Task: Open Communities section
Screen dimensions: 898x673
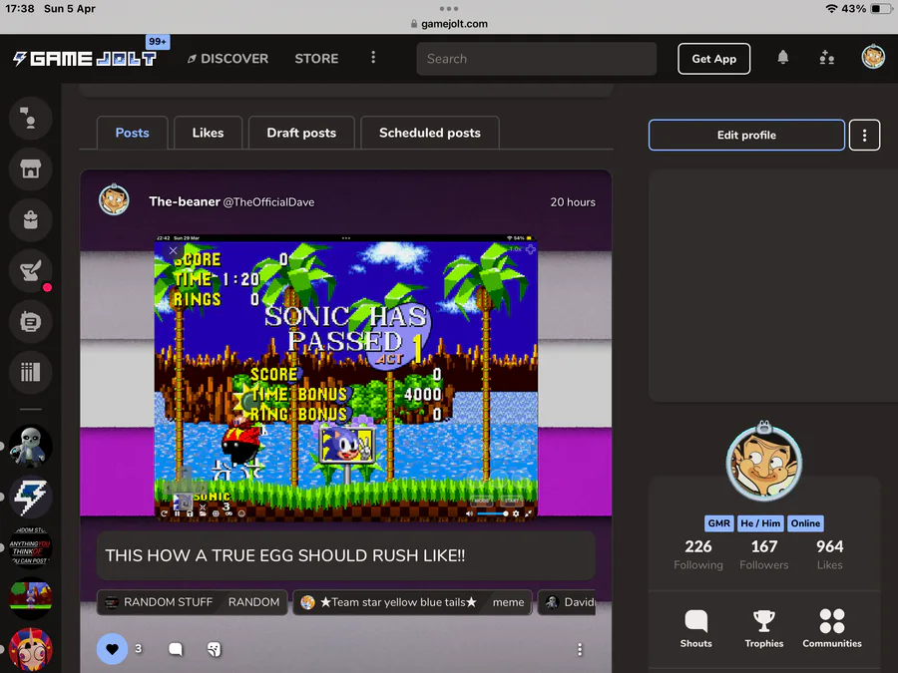Action: pos(831,628)
